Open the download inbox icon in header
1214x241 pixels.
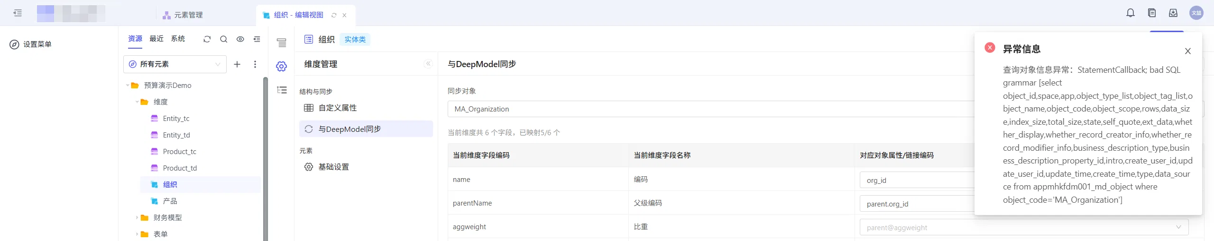[1173, 13]
